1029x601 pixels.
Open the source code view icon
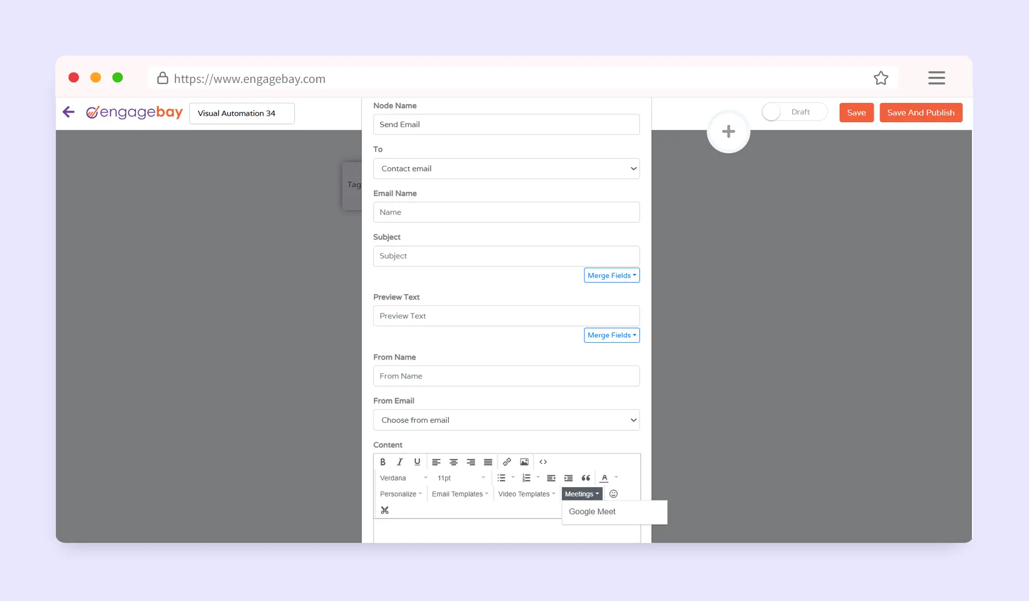(543, 462)
